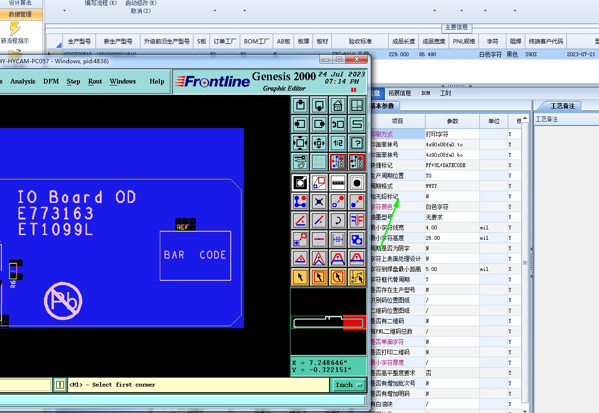Toggle the grid display icon
This screenshot has height=413, width=599.
click(319, 162)
